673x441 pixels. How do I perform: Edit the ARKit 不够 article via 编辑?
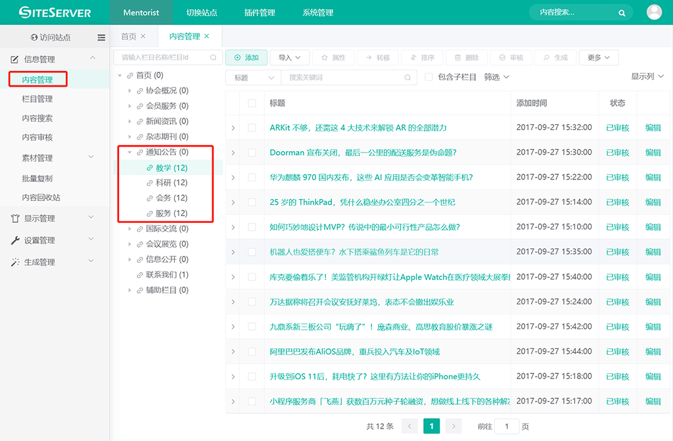point(653,128)
